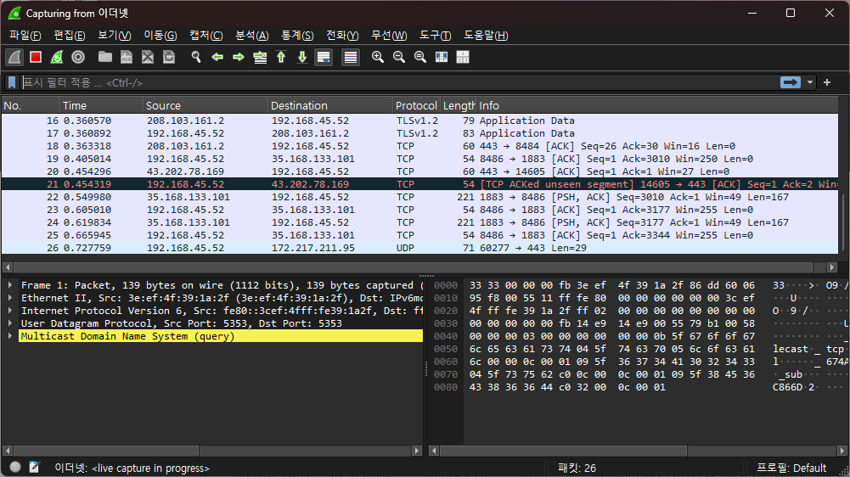850x477 pixels.
Task: Open the 통계(S) menu
Action: coord(297,36)
